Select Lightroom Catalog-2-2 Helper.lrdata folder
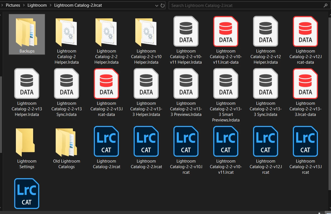This screenshot has width=331, height=214. tap(106, 32)
